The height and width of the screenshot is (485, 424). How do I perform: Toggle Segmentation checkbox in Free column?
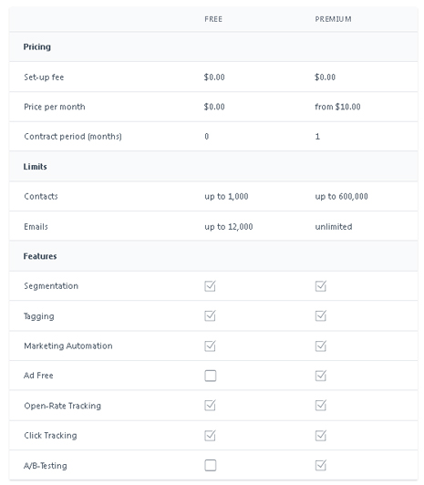pos(210,286)
